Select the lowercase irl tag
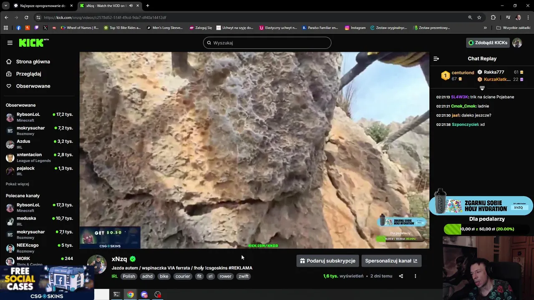This screenshot has height=300, width=534. point(211,276)
